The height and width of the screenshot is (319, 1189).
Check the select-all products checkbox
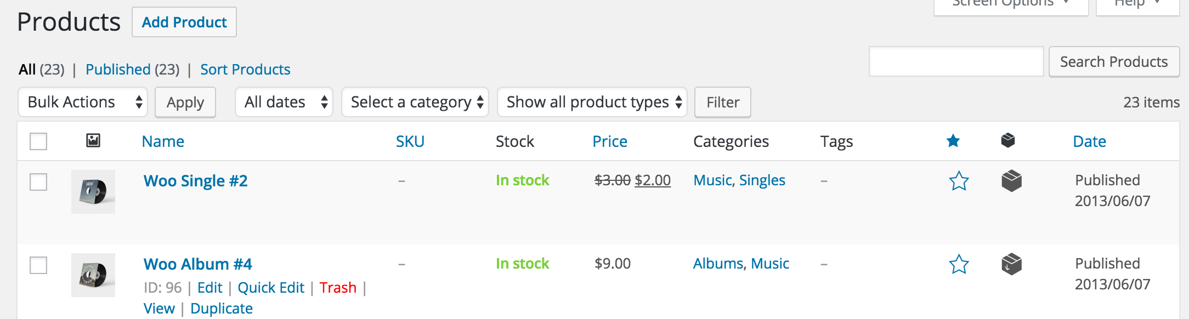pyautogui.click(x=38, y=141)
